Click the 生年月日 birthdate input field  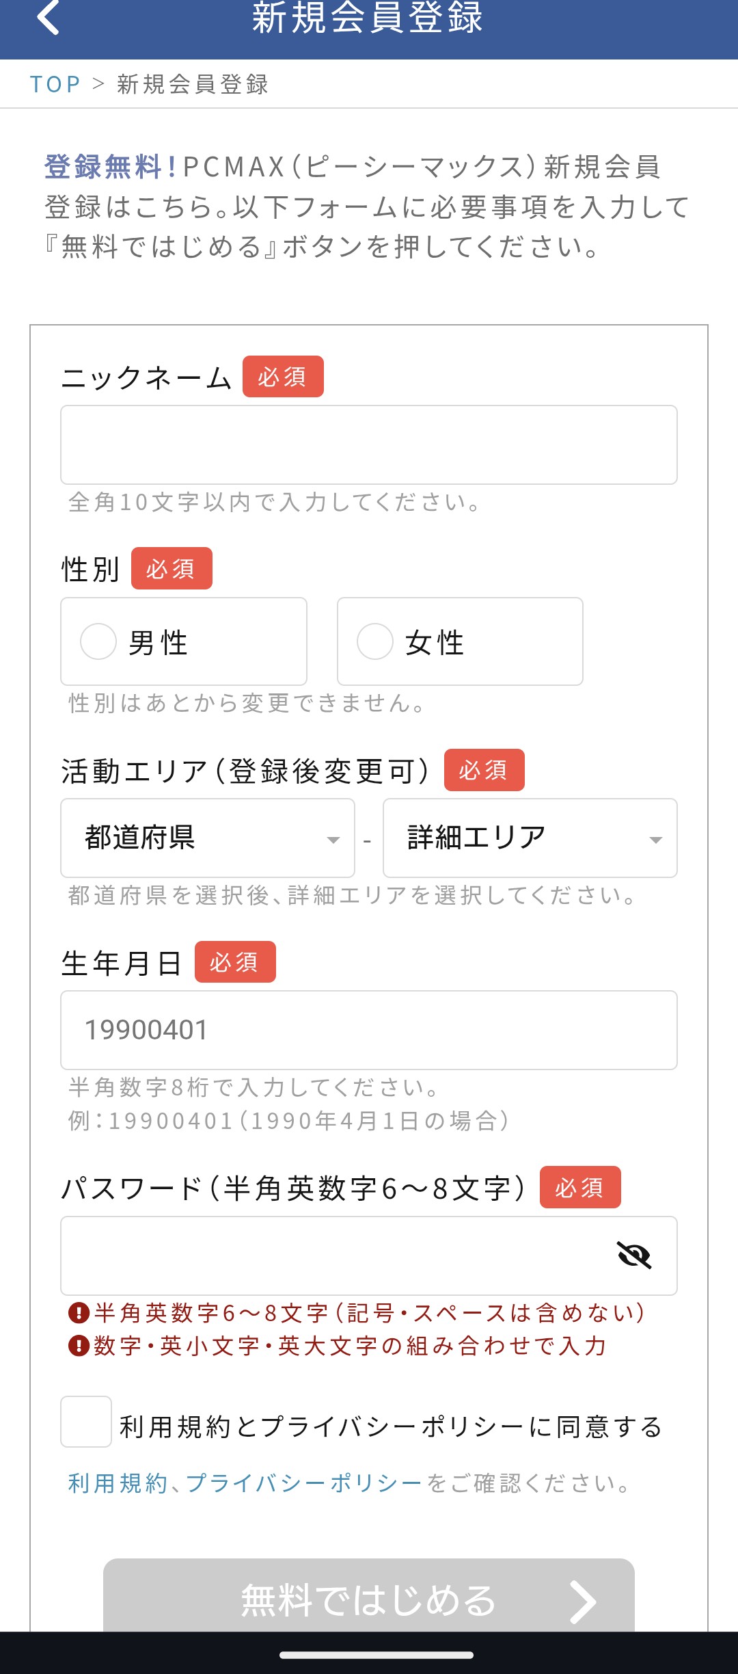click(x=369, y=1030)
